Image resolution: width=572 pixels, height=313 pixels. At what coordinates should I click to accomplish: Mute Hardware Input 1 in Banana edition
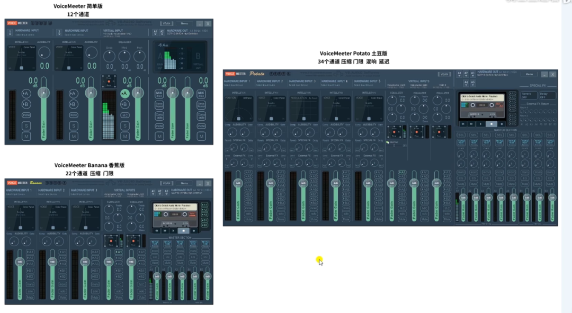click(30, 298)
